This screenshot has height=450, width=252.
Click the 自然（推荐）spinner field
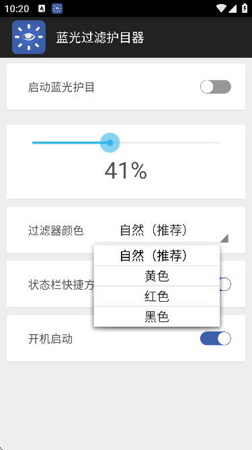161,230
